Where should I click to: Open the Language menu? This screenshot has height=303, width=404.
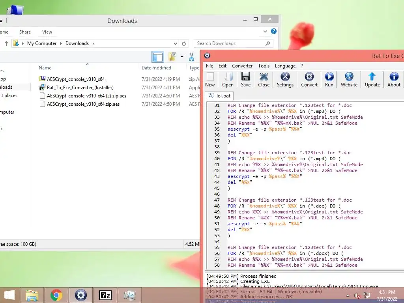[285, 66]
